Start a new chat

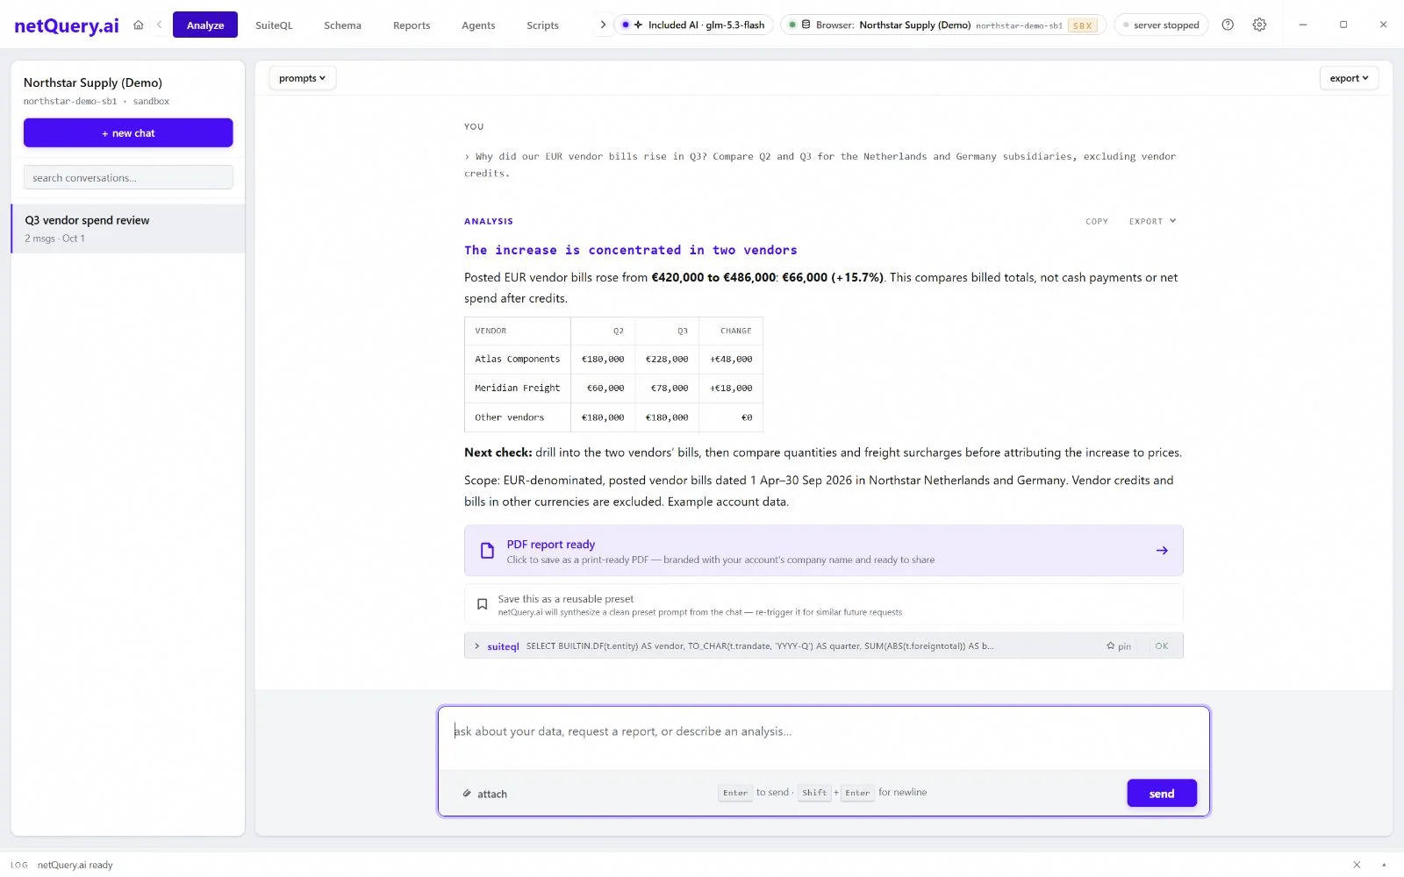coord(128,133)
